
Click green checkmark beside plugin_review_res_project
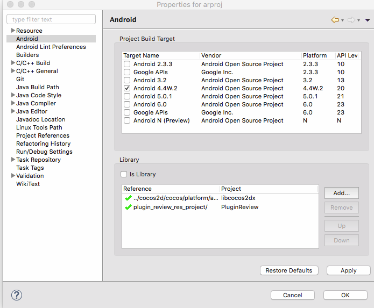pos(128,207)
